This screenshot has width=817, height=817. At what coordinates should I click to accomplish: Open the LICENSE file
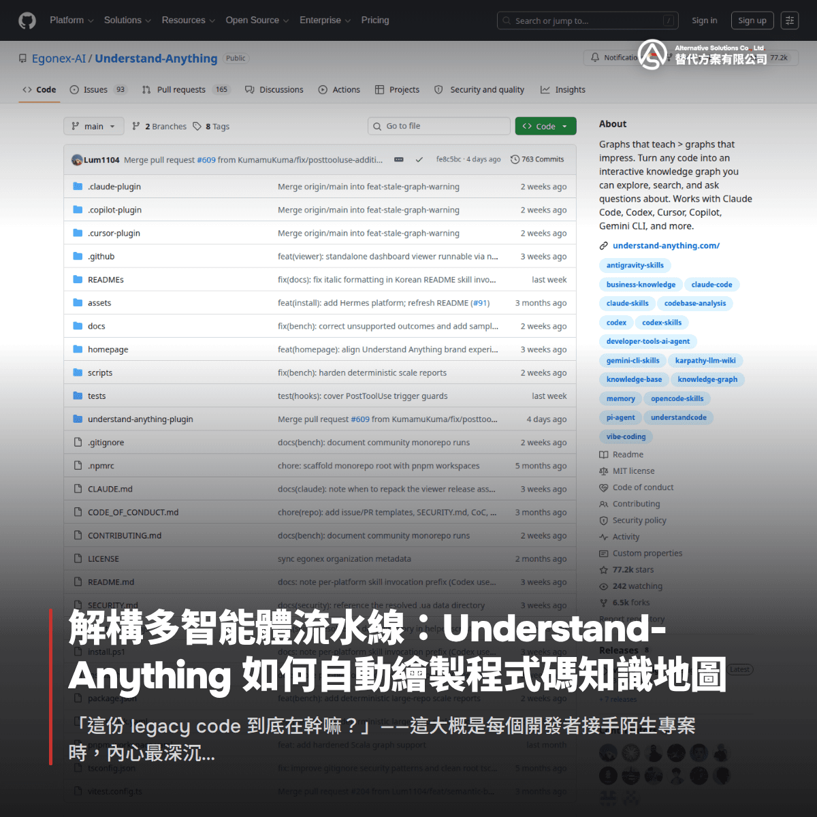click(x=103, y=559)
